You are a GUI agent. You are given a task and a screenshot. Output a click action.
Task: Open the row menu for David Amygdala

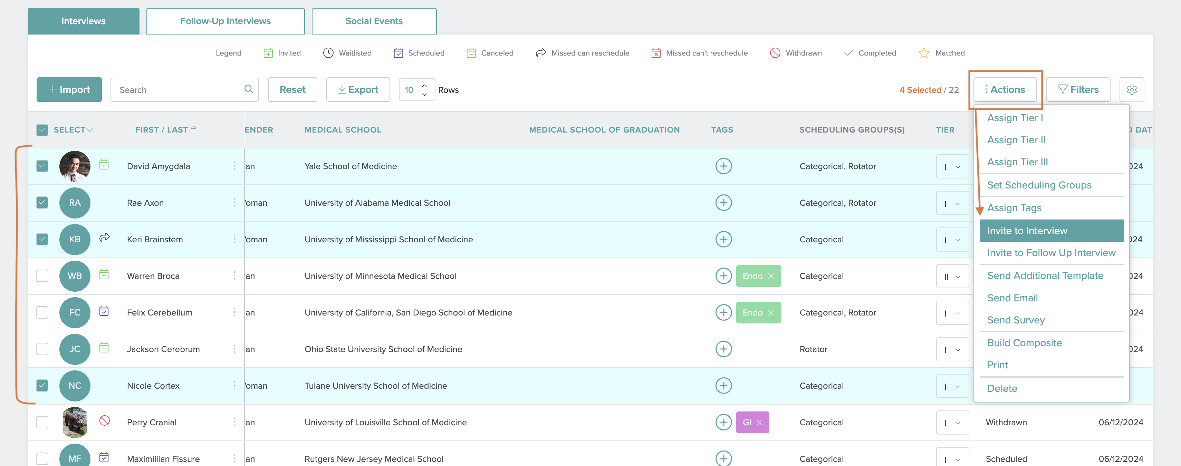234,165
